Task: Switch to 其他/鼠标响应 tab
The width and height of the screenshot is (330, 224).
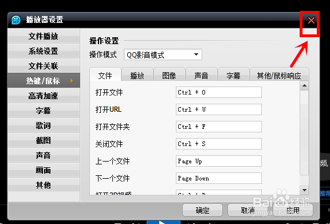Action: [x=279, y=74]
